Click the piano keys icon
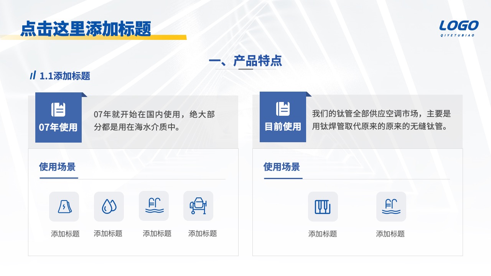491x276 pixels. pos(323,207)
